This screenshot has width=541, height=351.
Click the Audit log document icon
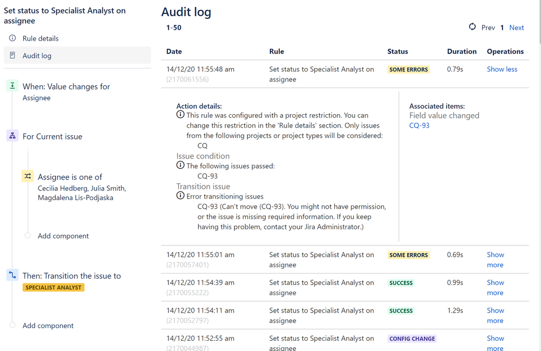pyautogui.click(x=12, y=55)
